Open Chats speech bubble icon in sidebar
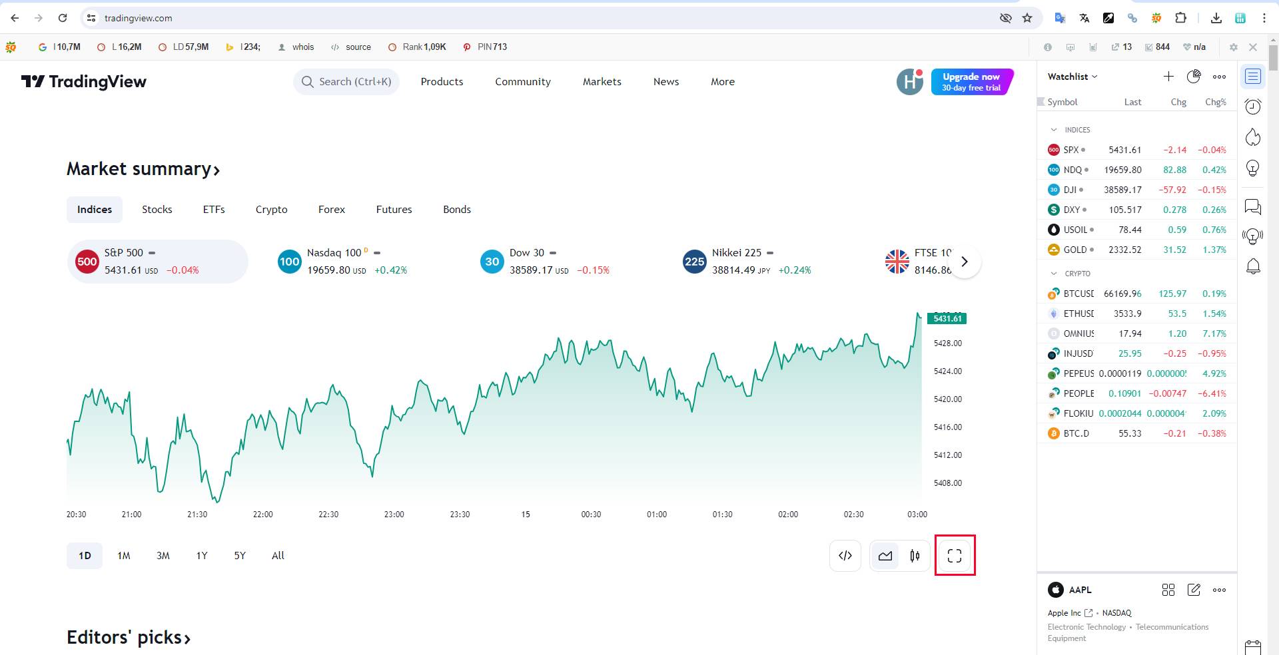Viewport: 1279px width, 655px height. [x=1253, y=207]
